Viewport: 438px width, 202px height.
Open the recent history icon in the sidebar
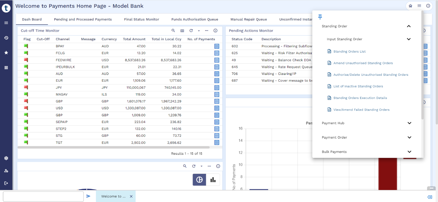[6, 38]
